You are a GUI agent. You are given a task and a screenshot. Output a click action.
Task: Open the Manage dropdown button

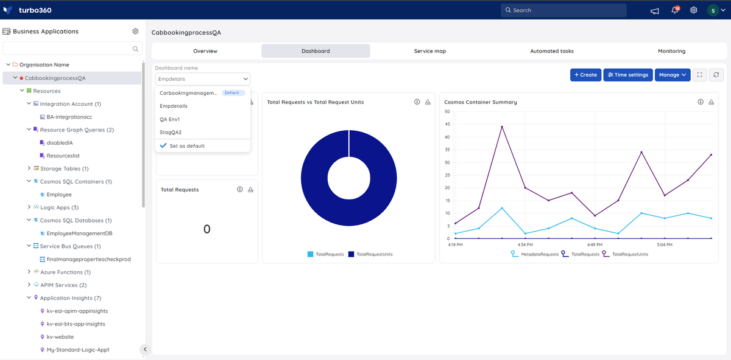[x=673, y=75]
